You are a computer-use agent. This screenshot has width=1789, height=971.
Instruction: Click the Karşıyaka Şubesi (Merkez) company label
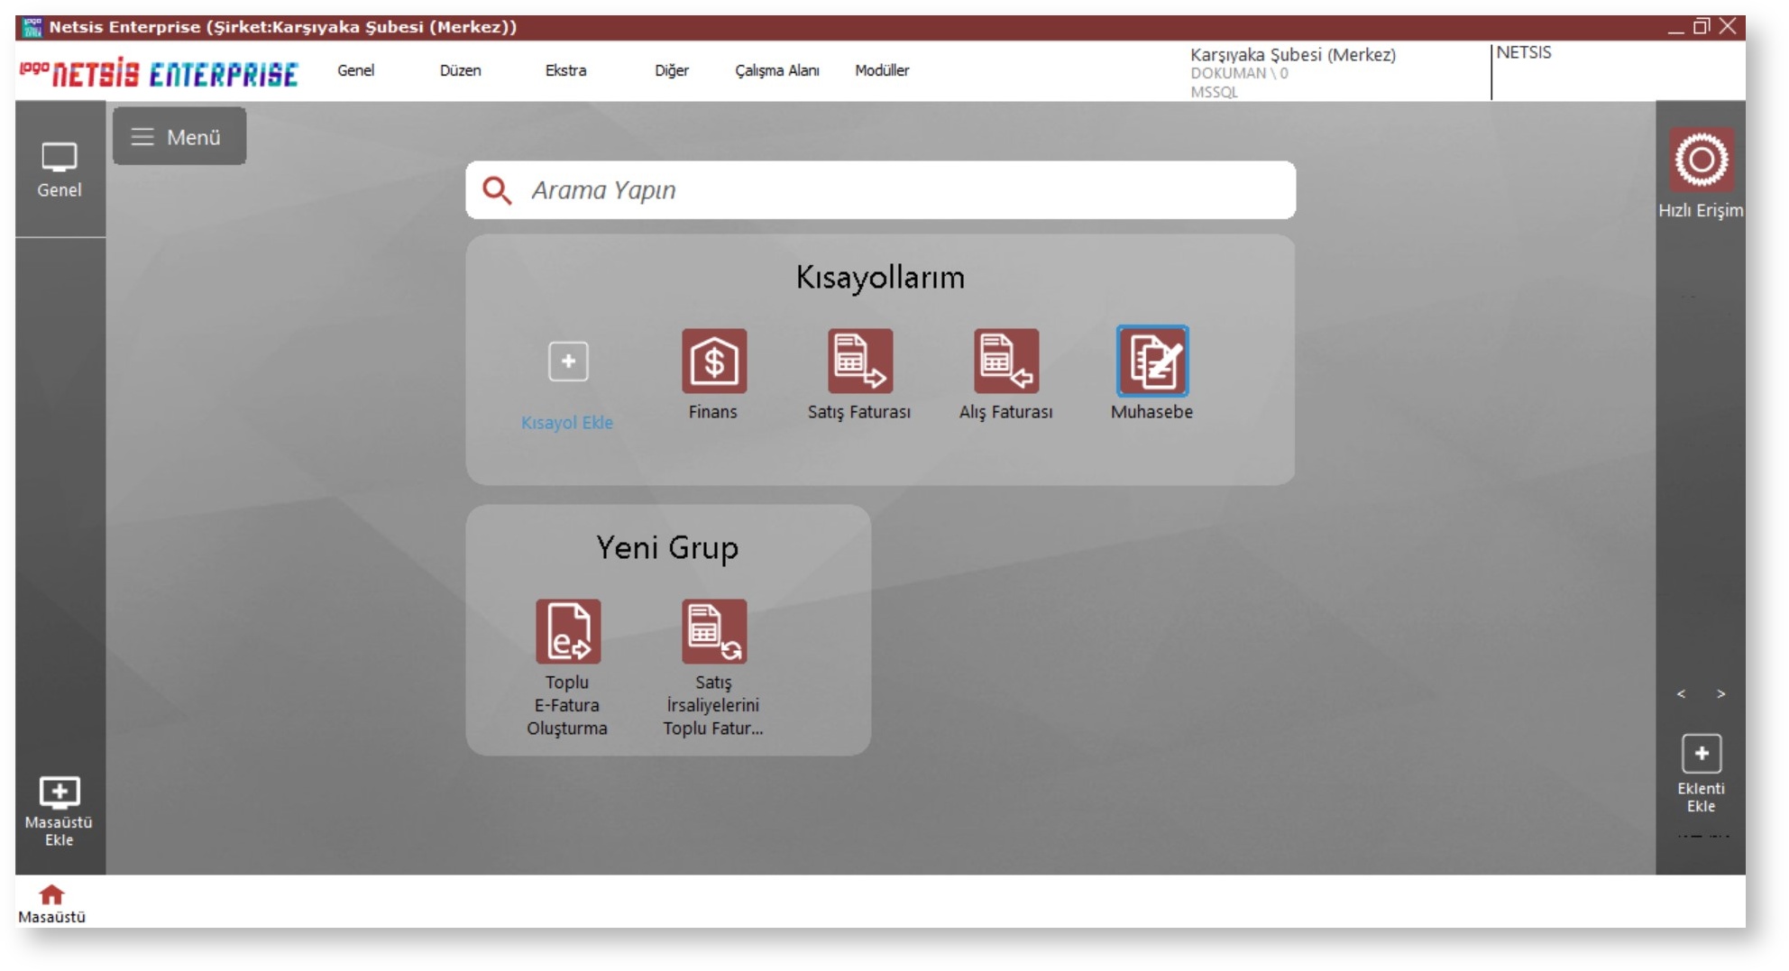[x=1293, y=55]
